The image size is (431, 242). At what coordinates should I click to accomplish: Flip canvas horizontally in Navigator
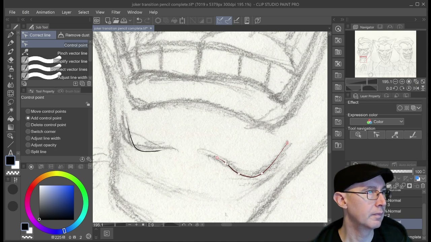point(416,88)
